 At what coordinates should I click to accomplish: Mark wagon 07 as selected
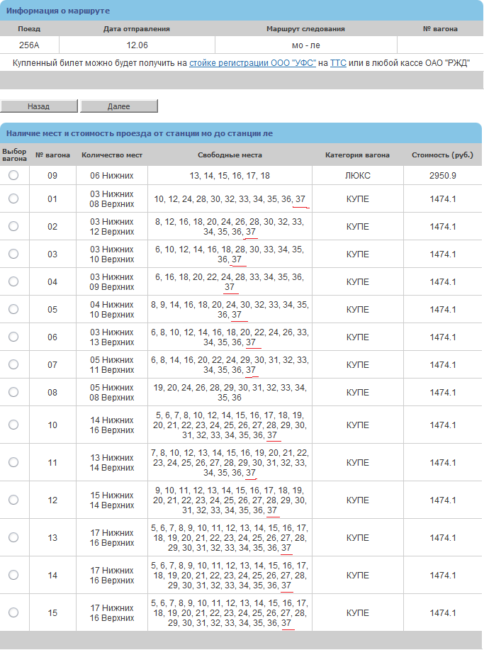[13, 364]
